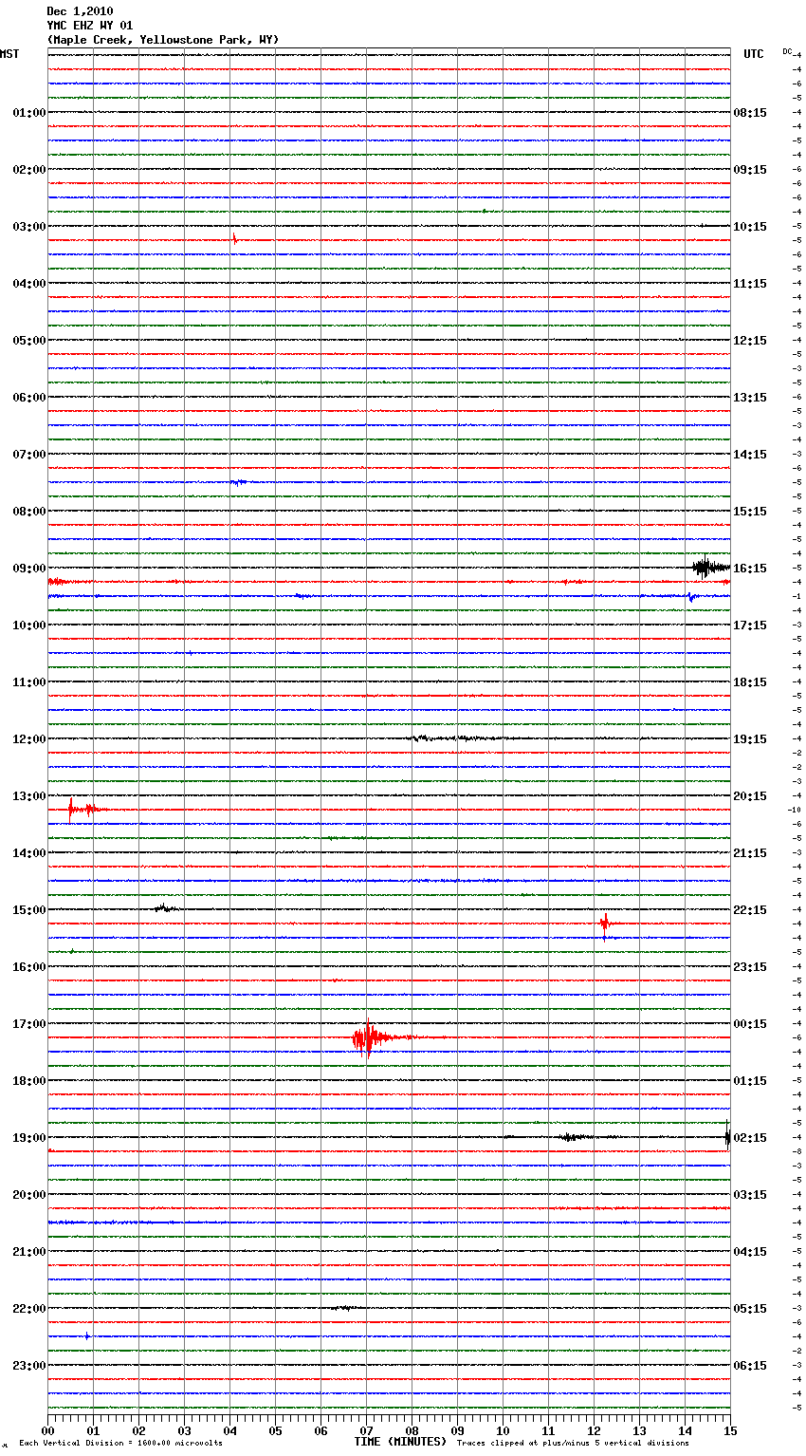
Task: Click small red spike below the 03:00 trace
Action: click(x=234, y=239)
